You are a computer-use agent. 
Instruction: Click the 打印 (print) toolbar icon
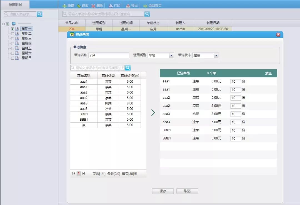[111, 6]
